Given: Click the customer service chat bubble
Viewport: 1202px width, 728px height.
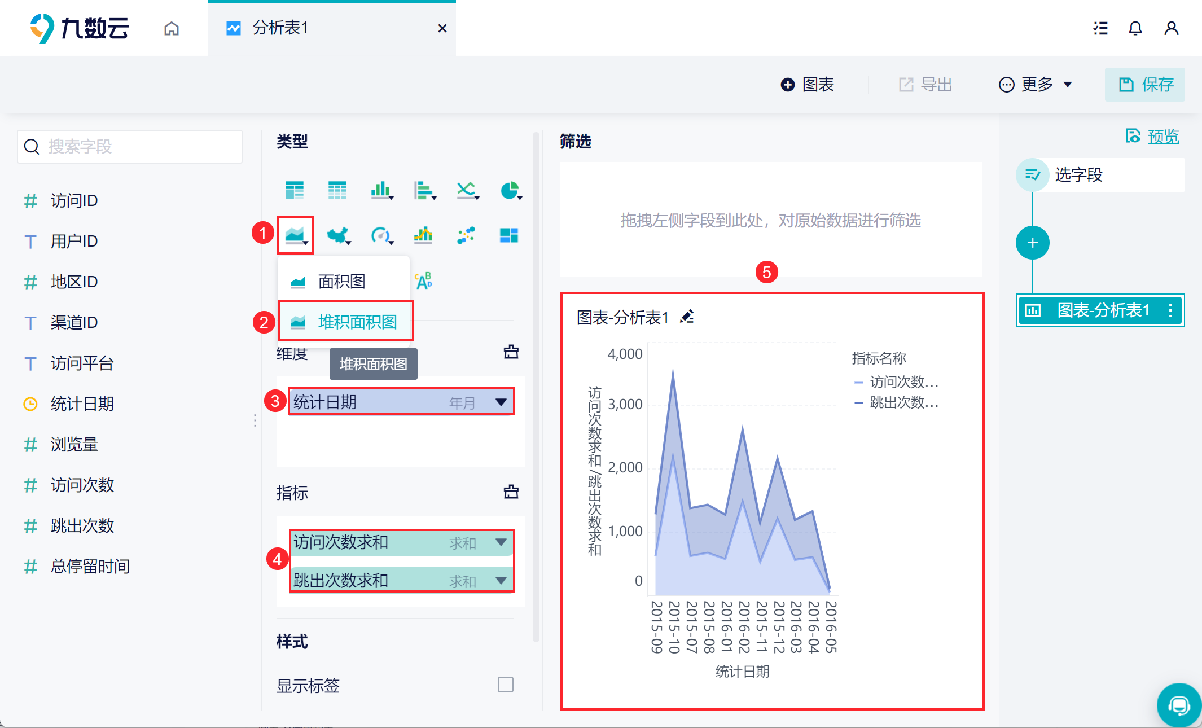Looking at the screenshot, I should pos(1179,705).
